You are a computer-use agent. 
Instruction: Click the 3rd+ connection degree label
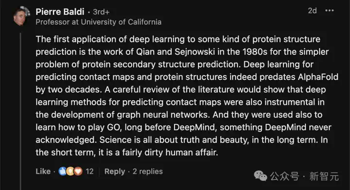(x=101, y=12)
